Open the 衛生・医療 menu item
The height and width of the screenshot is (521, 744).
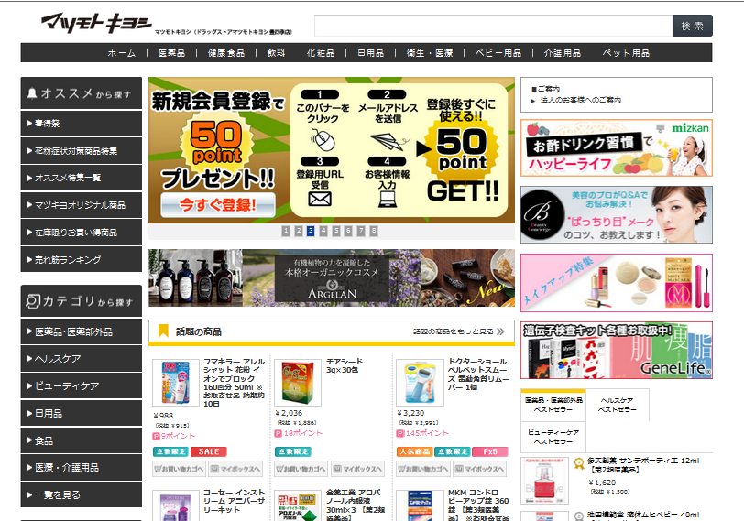pos(430,53)
